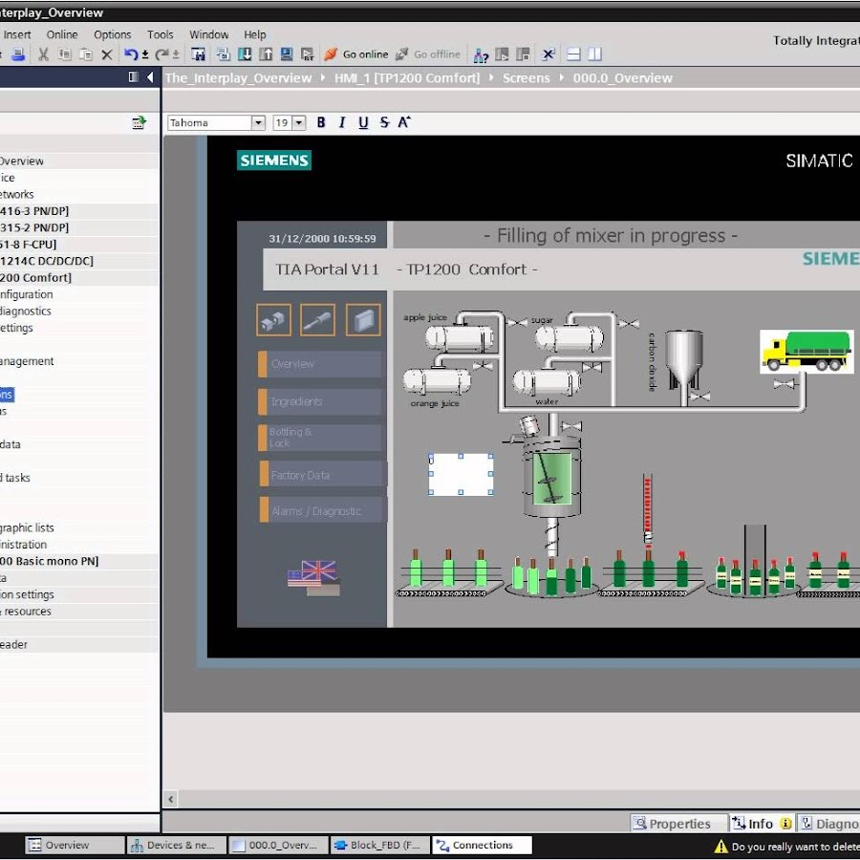Click the Download to device icon
The height and width of the screenshot is (860, 860).
click(244, 54)
